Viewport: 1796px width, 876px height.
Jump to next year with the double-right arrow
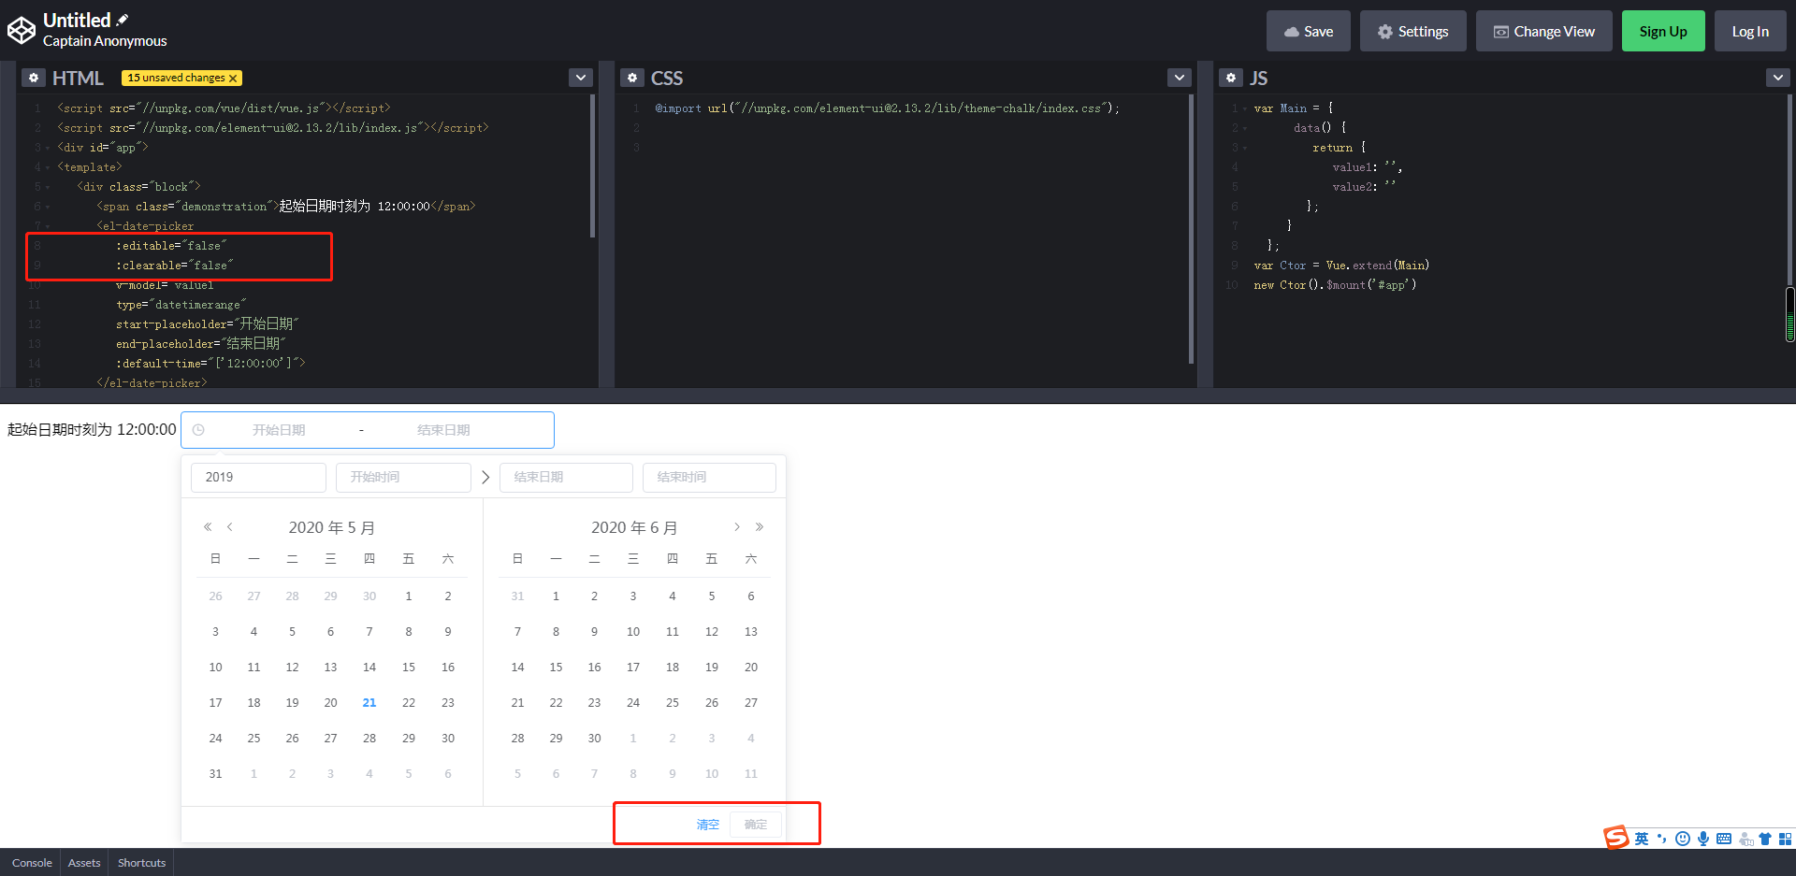[x=760, y=526]
